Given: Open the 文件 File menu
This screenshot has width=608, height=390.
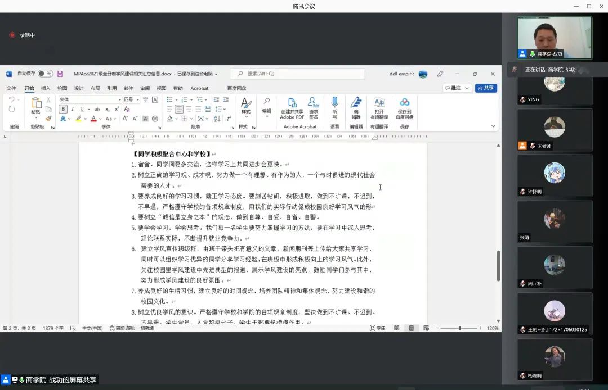Looking at the screenshot, I should coord(11,88).
